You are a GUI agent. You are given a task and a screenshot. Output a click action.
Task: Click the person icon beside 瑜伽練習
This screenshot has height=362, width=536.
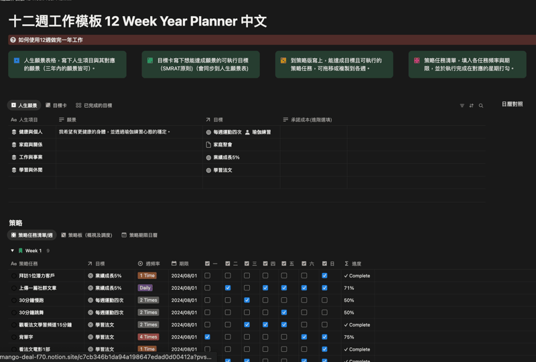tap(247, 132)
